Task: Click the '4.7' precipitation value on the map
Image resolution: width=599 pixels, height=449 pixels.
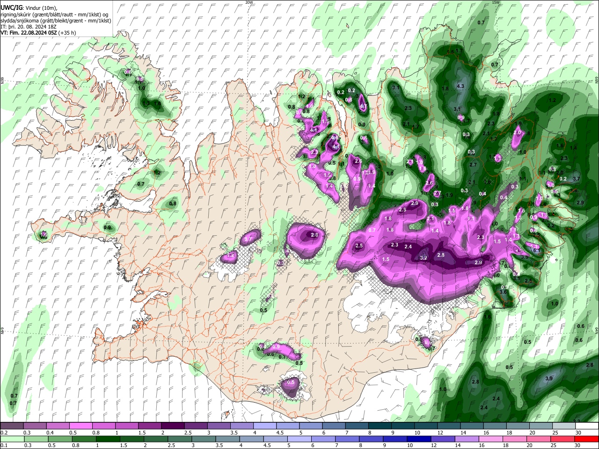Action: pyautogui.click(x=363, y=107)
